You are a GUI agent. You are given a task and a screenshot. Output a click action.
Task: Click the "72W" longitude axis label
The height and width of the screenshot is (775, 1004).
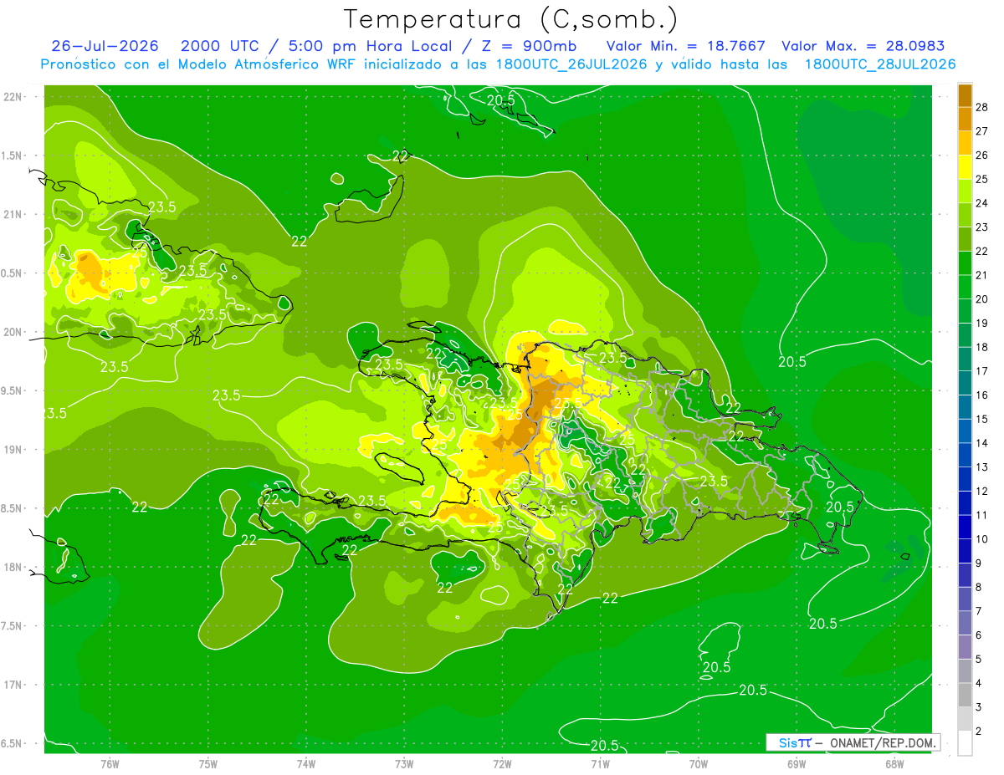(502, 763)
